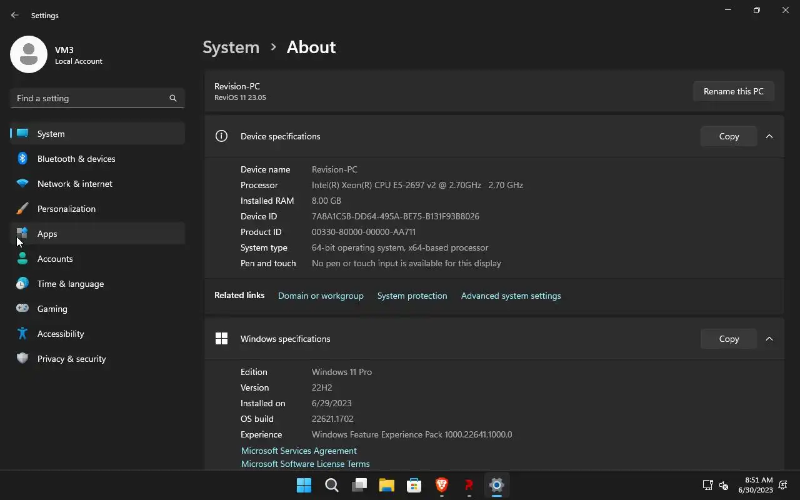The height and width of the screenshot is (500, 800).
Task: Click the Windows 11 Pro edition value
Action: click(x=342, y=372)
